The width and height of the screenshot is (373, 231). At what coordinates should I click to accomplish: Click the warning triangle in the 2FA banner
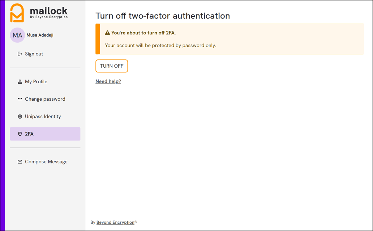click(x=107, y=32)
